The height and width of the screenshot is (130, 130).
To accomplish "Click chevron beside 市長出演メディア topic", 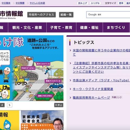I will tap(70, 80).
